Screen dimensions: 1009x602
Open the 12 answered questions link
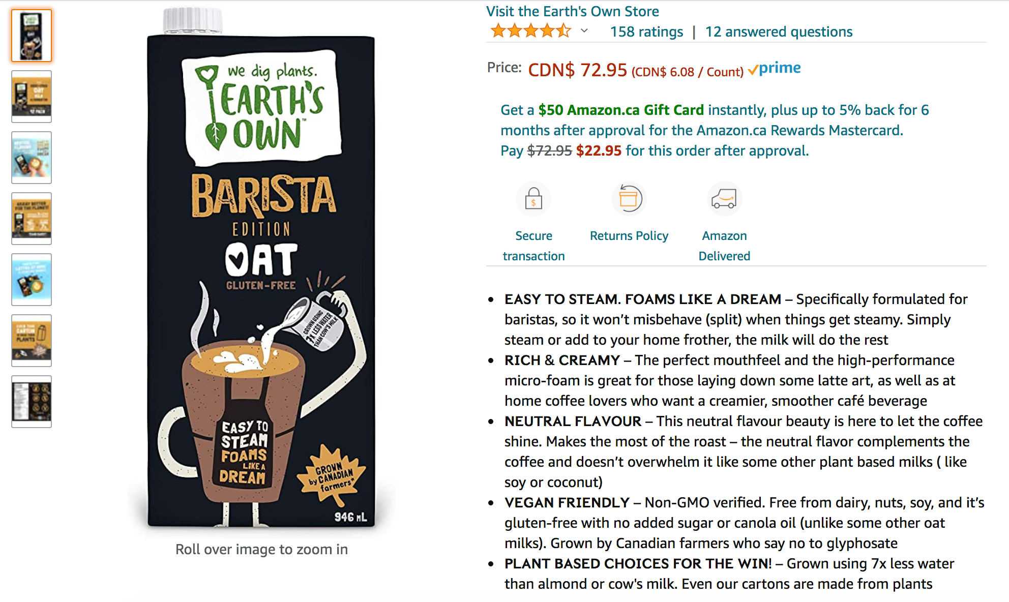(779, 32)
